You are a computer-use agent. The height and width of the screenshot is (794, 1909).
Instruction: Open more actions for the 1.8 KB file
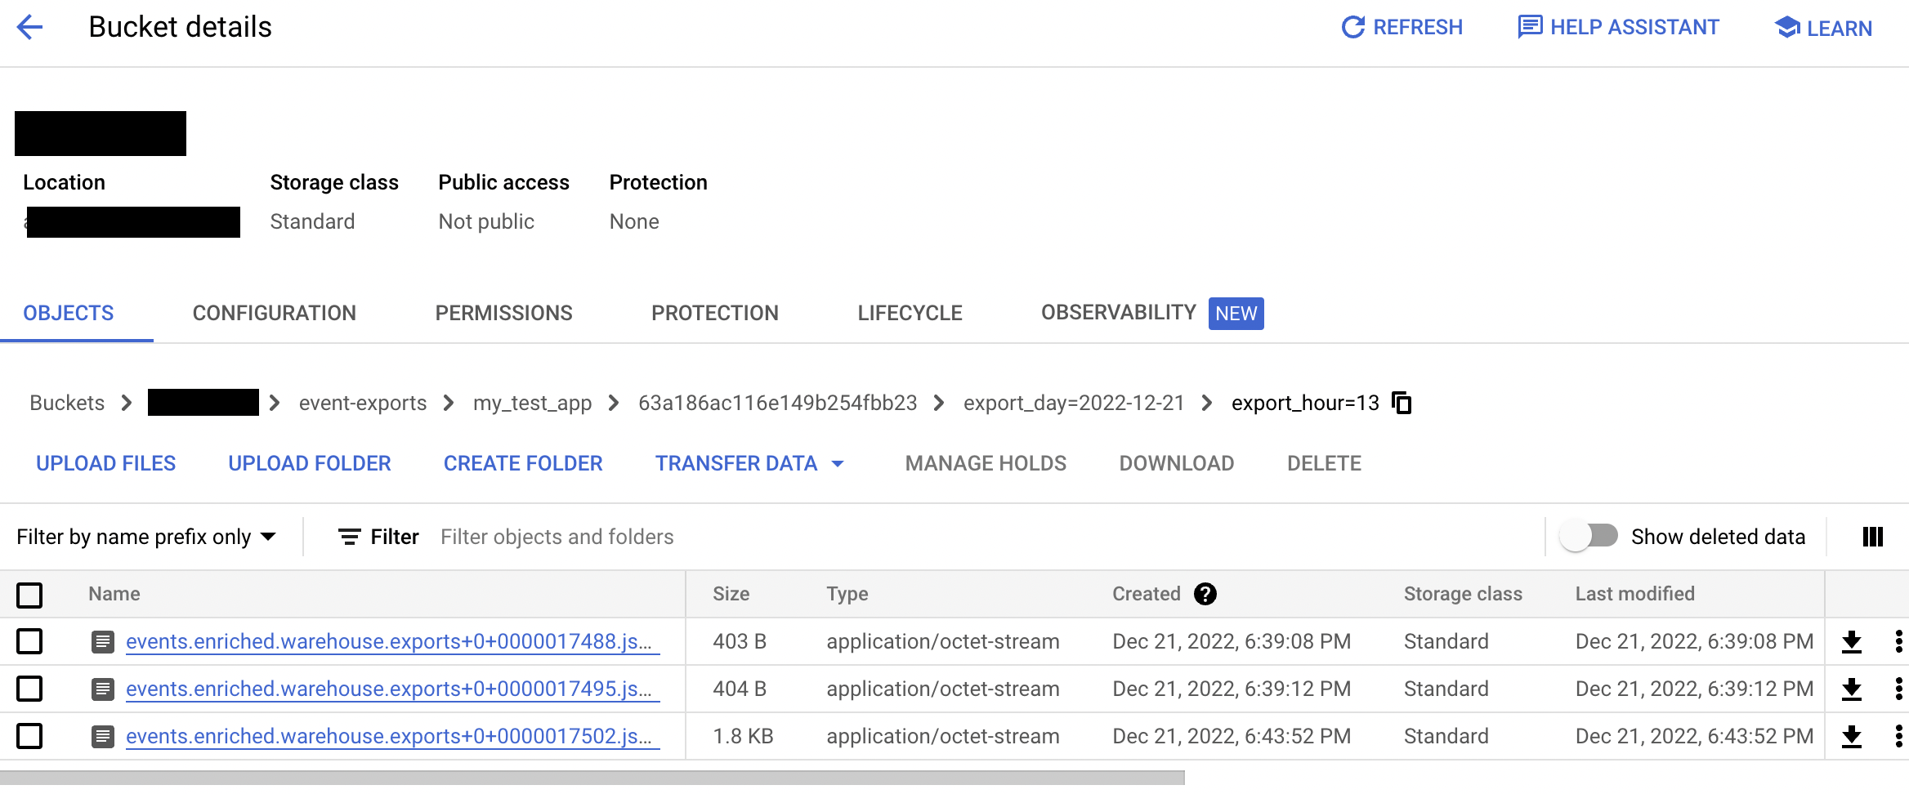click(x=1898, y=736)
